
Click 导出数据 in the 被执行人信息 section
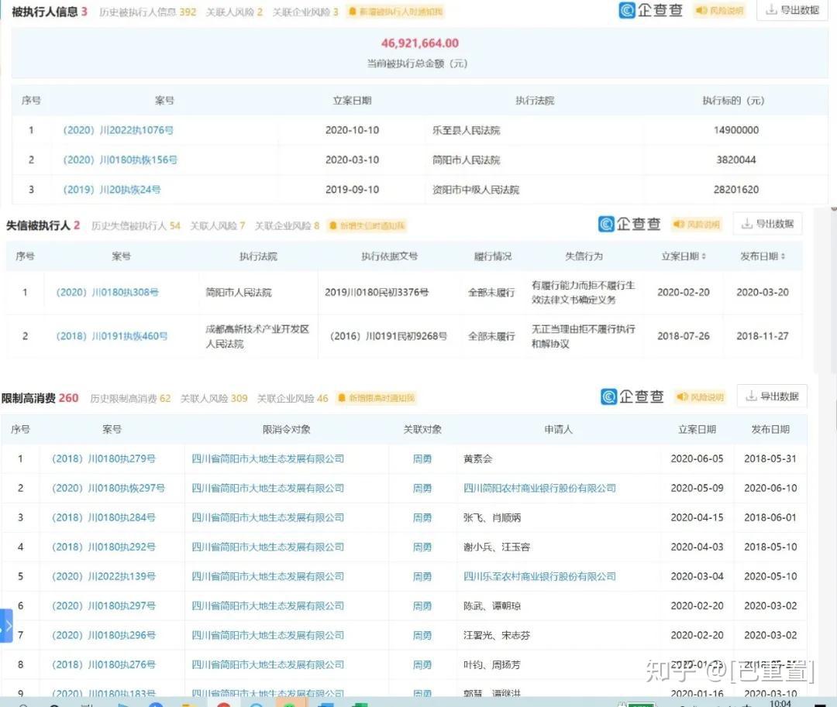click(x=792, y=10)
